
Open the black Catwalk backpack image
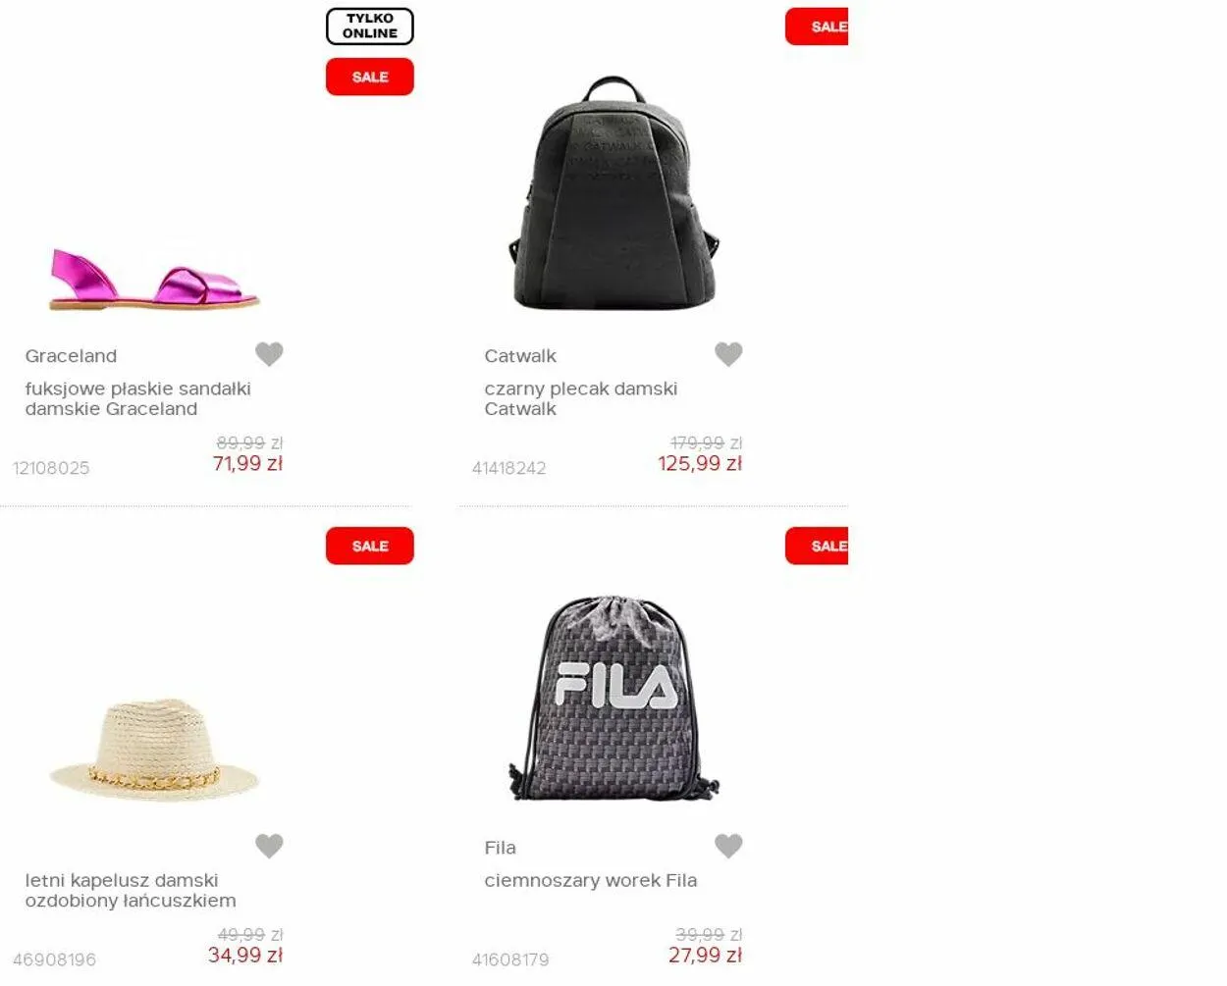click(613, 193)
